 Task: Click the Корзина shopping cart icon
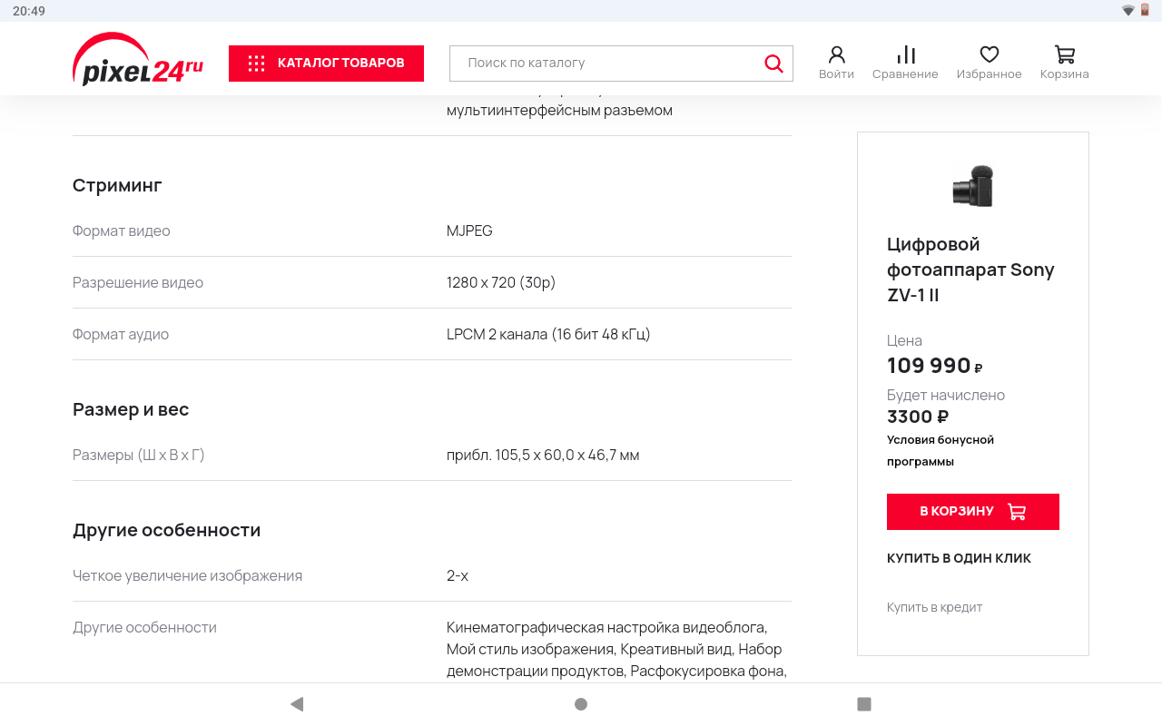pyautogui.click(x=1065, y=54)
